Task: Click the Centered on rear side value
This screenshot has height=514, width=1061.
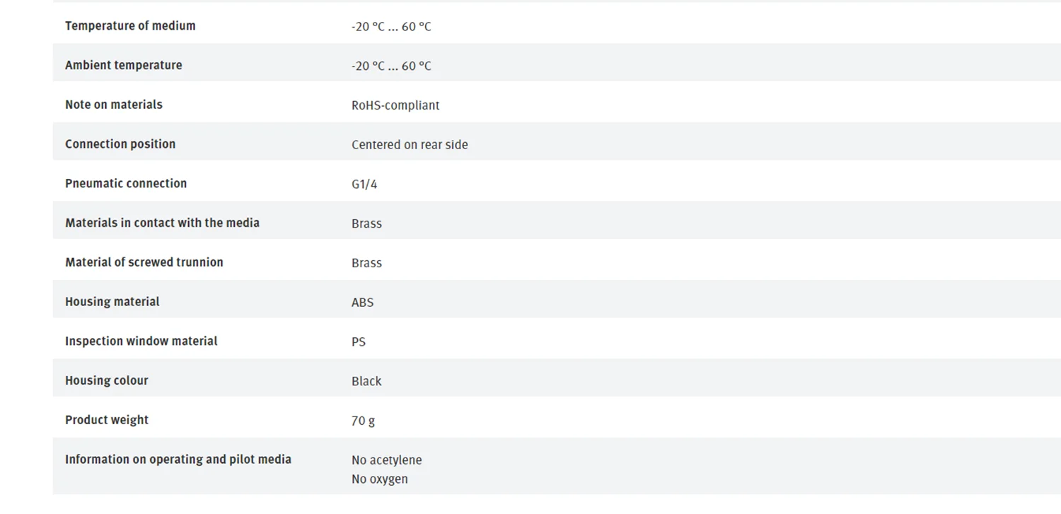Action: [x=410, y=144]
